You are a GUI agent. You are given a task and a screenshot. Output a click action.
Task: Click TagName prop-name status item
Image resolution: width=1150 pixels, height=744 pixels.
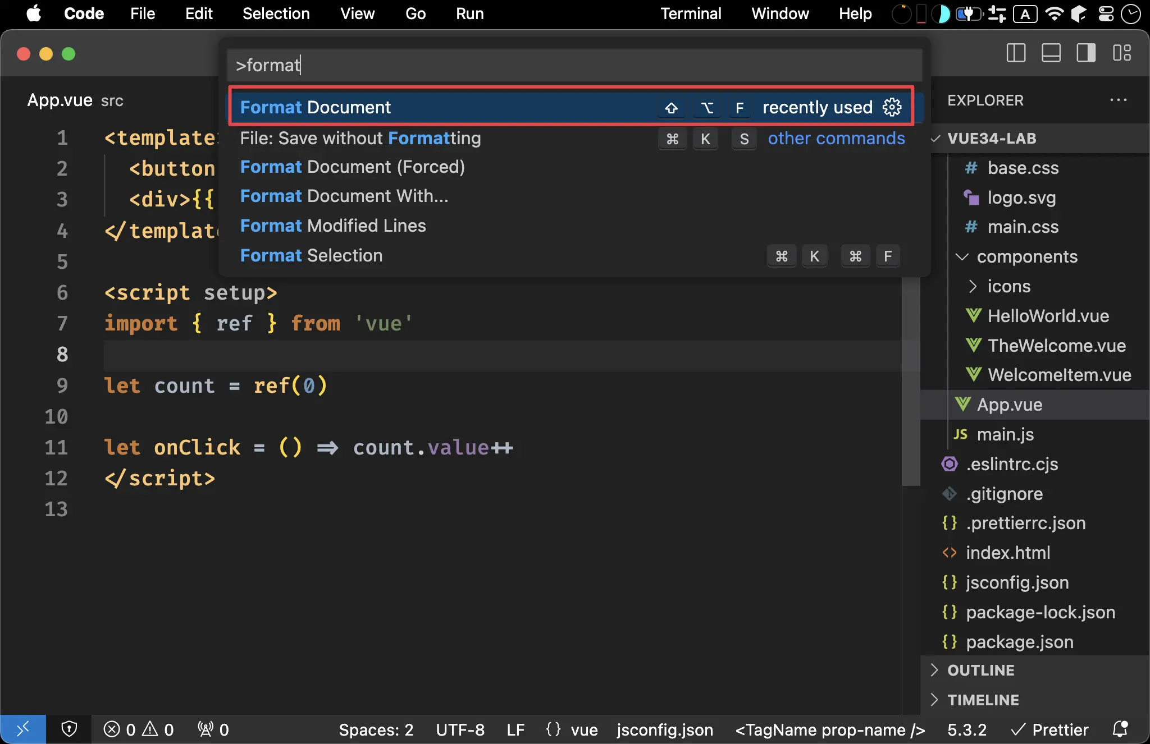830,729
